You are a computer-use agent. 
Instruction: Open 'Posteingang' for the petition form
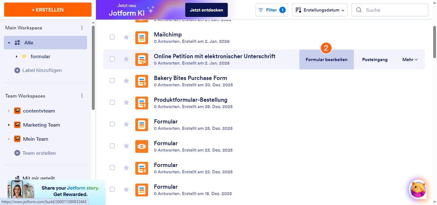coord(375,59)
